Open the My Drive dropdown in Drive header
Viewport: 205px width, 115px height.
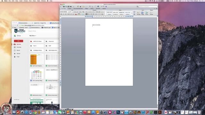(33, 35)
